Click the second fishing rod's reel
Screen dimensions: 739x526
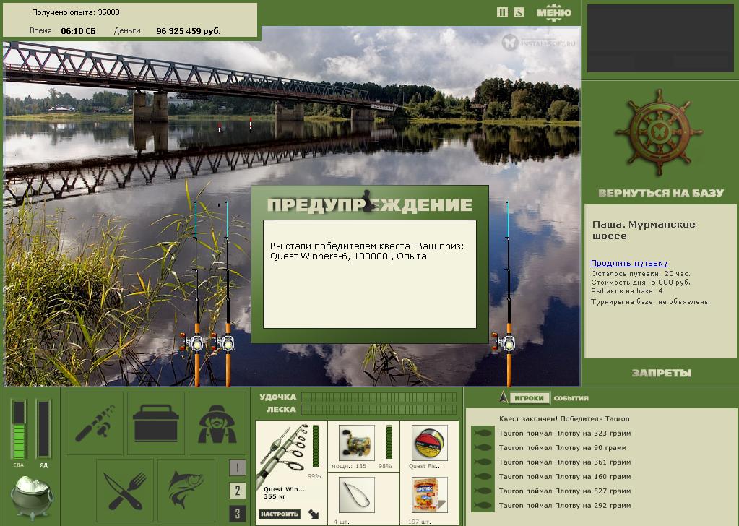[225, 342]
